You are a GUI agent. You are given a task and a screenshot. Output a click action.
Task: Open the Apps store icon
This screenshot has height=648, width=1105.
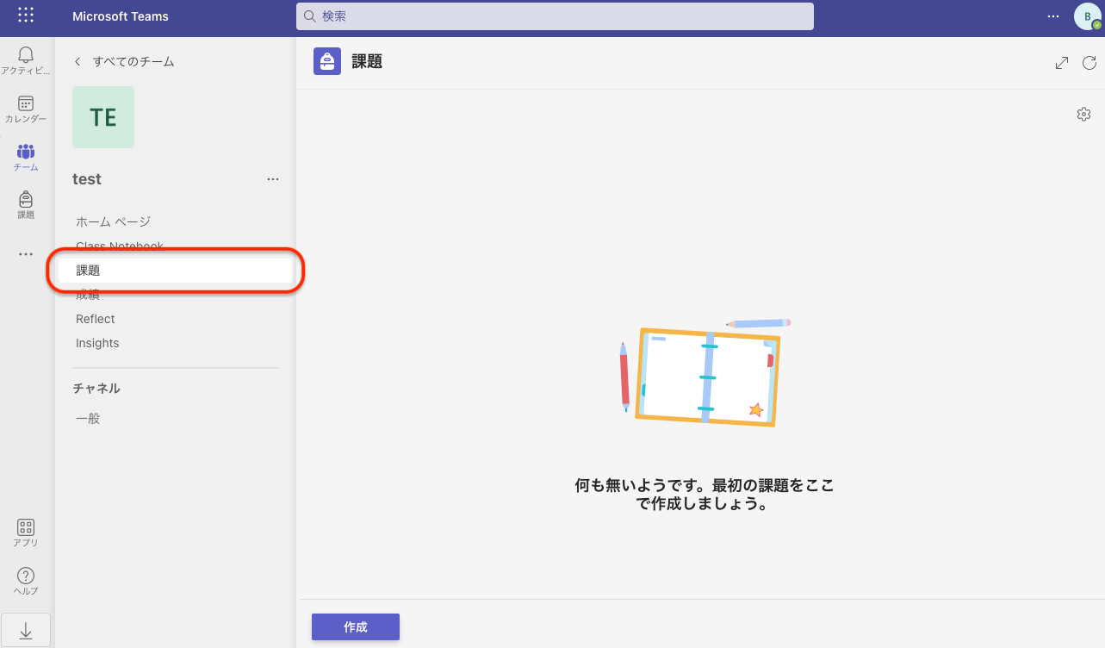26,533
